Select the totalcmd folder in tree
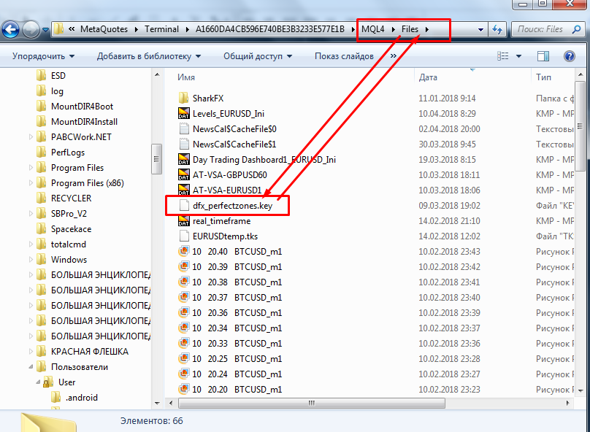590x432 pixels. tap(69, 244)
